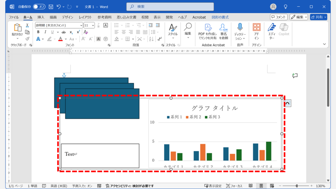Open the font size dropdown
Screen dimensions: 336x189
tap(93, 25)
